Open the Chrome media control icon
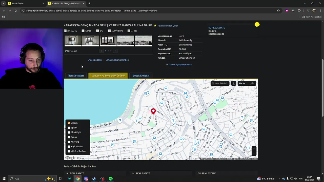Screen dimensions: 324x182 point(308,11)
